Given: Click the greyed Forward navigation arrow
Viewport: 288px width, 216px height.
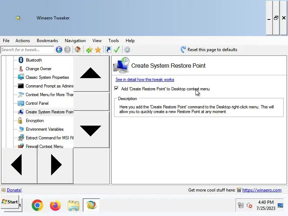Looking at the screenshot, I should (x=67, y=50).
